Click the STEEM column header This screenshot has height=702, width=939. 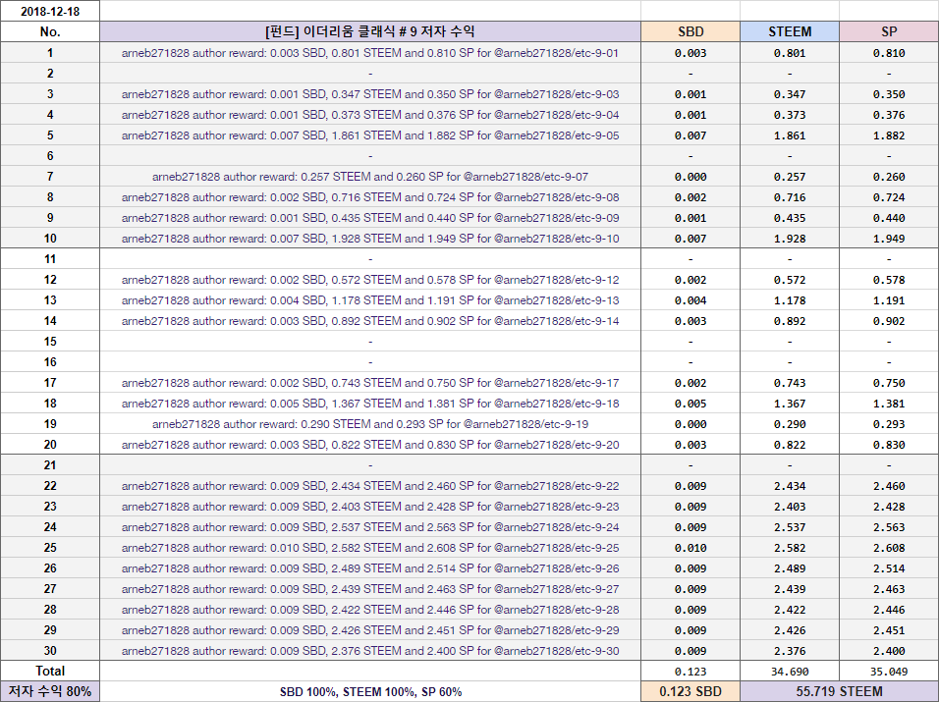point(790,31)
